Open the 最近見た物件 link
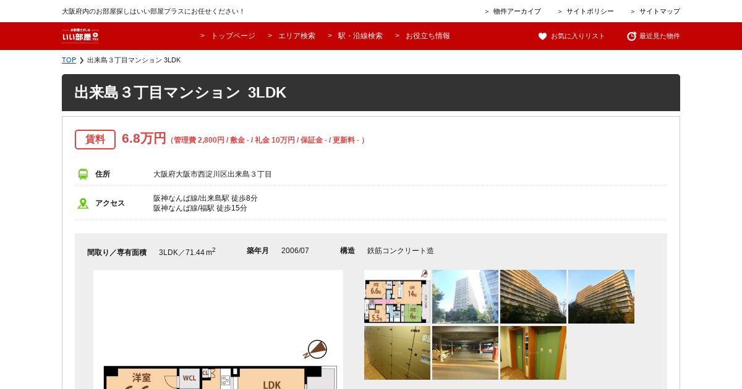The height and width of the screenshot is (389, 742). pos(660,36)
